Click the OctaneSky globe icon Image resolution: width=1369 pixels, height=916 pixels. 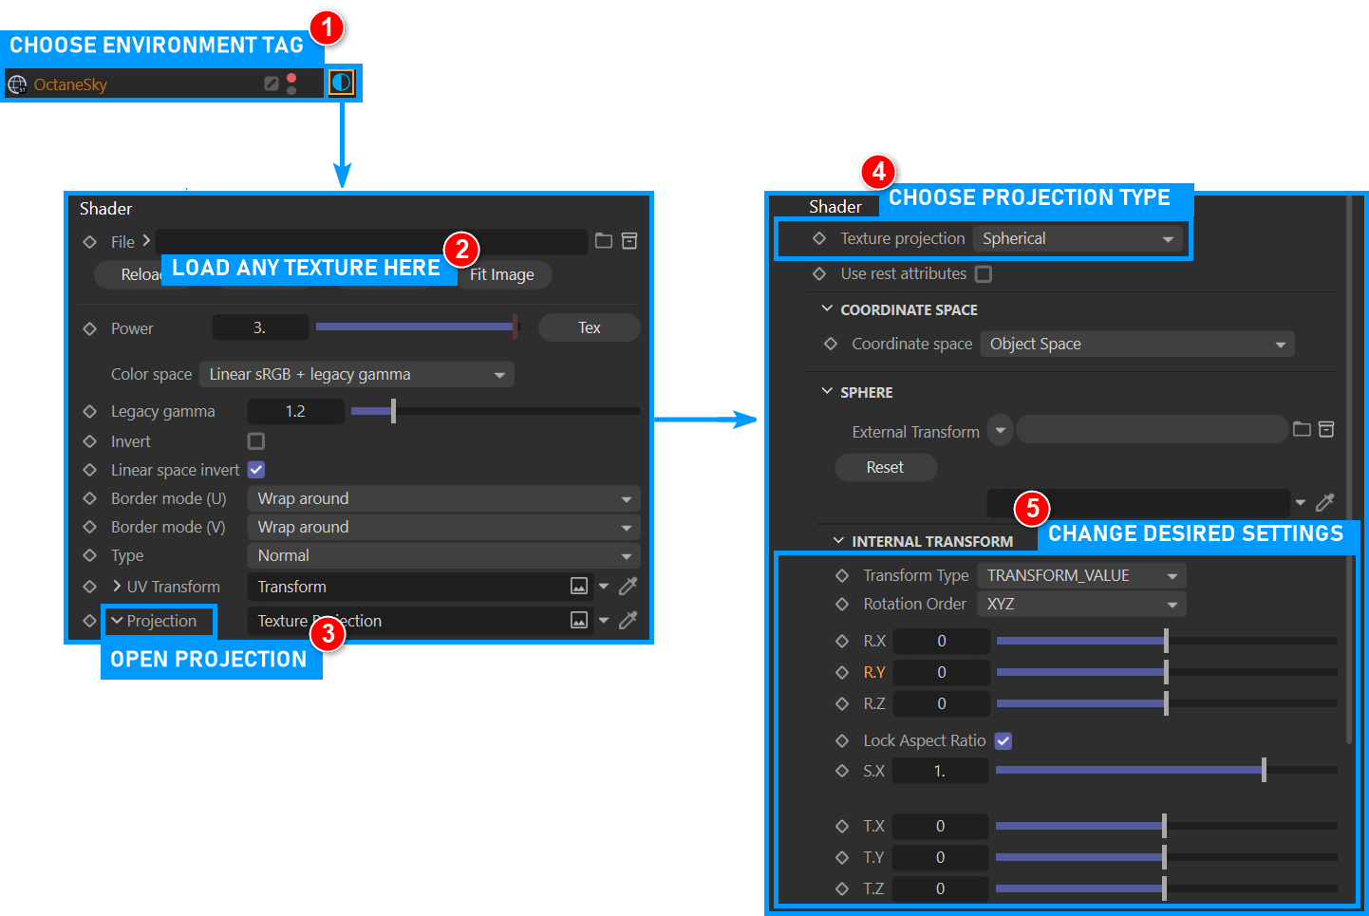[x=17, y=84]
